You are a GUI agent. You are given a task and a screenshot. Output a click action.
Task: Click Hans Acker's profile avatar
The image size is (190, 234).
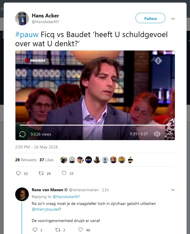tap(22, 19)
